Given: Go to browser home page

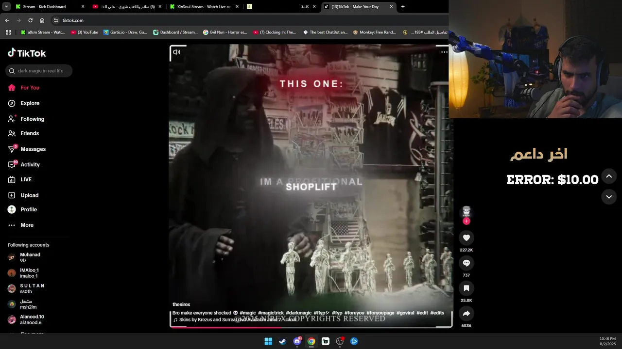Looking at the screenshot, I should (42, 20).
